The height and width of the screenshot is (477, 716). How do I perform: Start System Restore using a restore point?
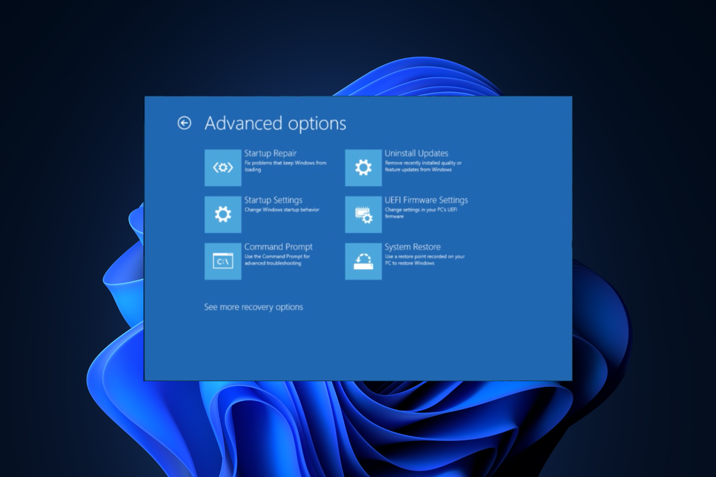click(x=412, y=247)
